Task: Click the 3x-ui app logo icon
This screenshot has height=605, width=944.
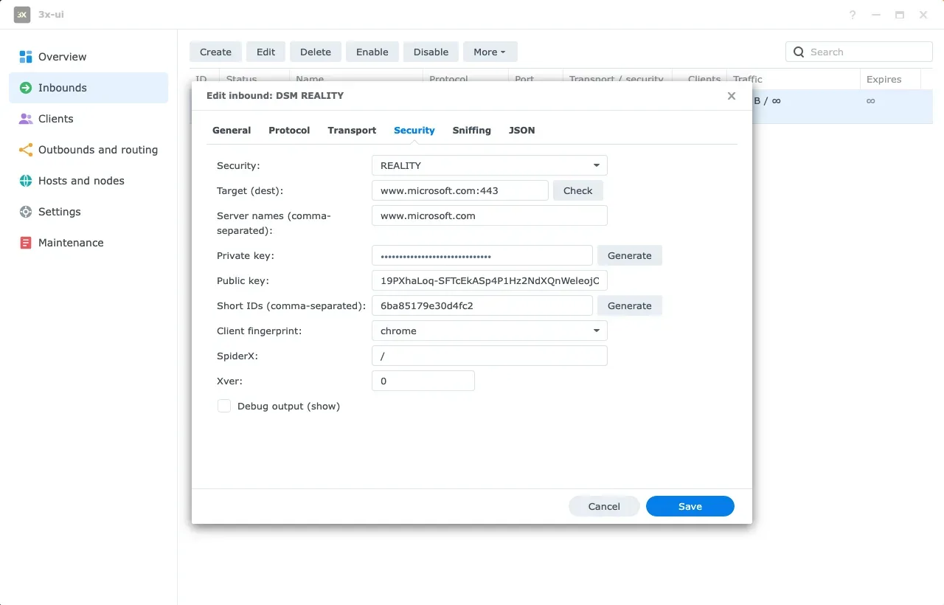Action: tap(22, 15)
